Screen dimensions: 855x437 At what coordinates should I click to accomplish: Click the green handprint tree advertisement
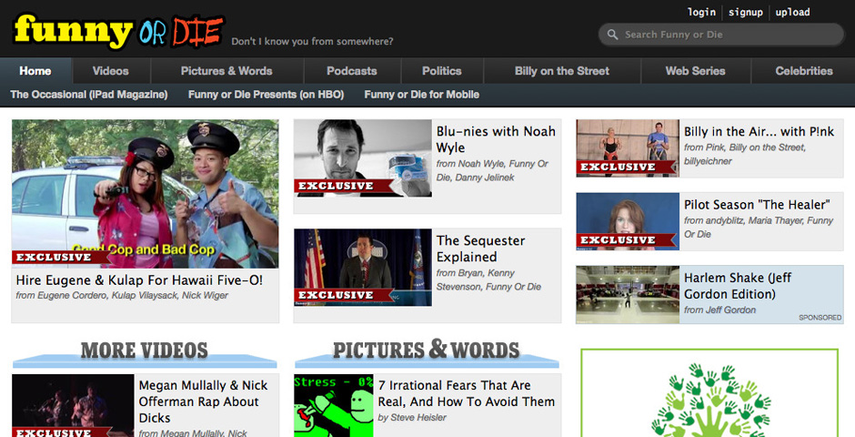pyautogui.click(x=709, y=393)
